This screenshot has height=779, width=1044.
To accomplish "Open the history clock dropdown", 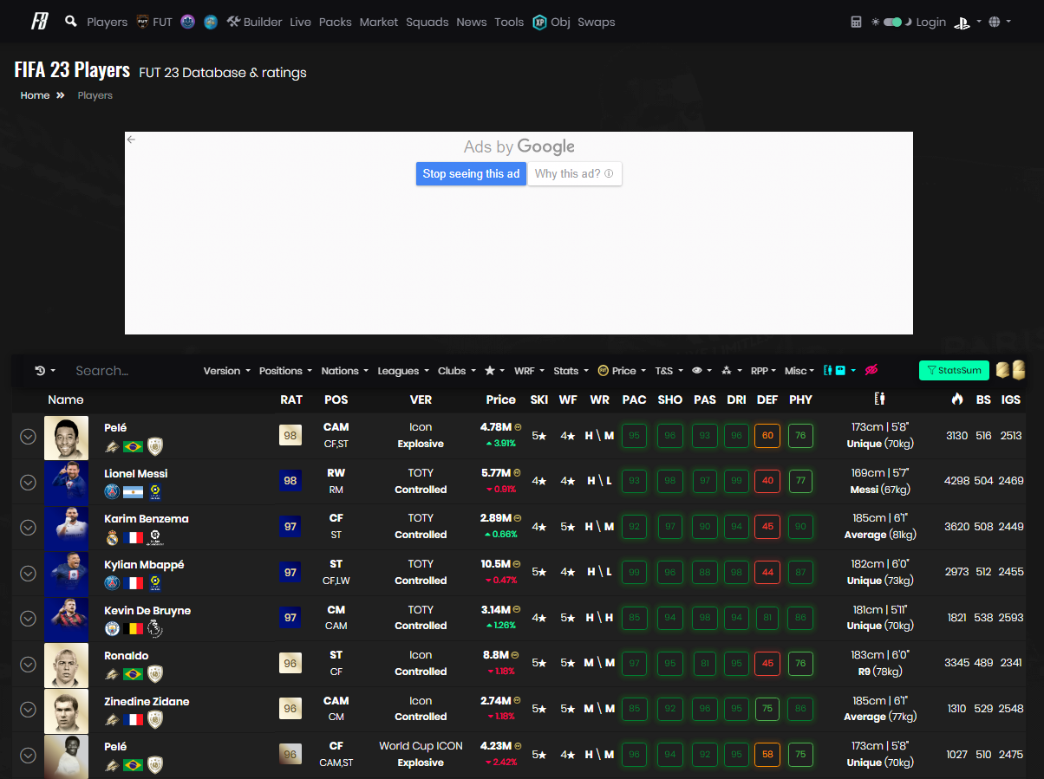I will (45, 371).
